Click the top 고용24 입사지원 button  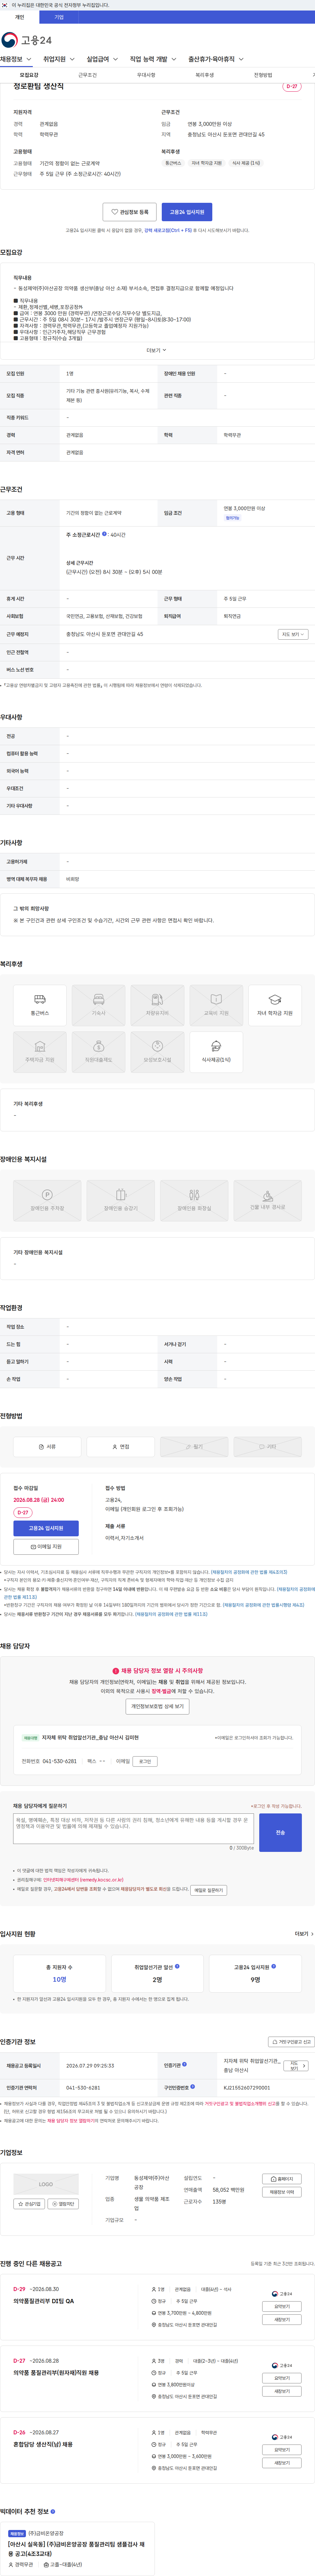point(186,212)
